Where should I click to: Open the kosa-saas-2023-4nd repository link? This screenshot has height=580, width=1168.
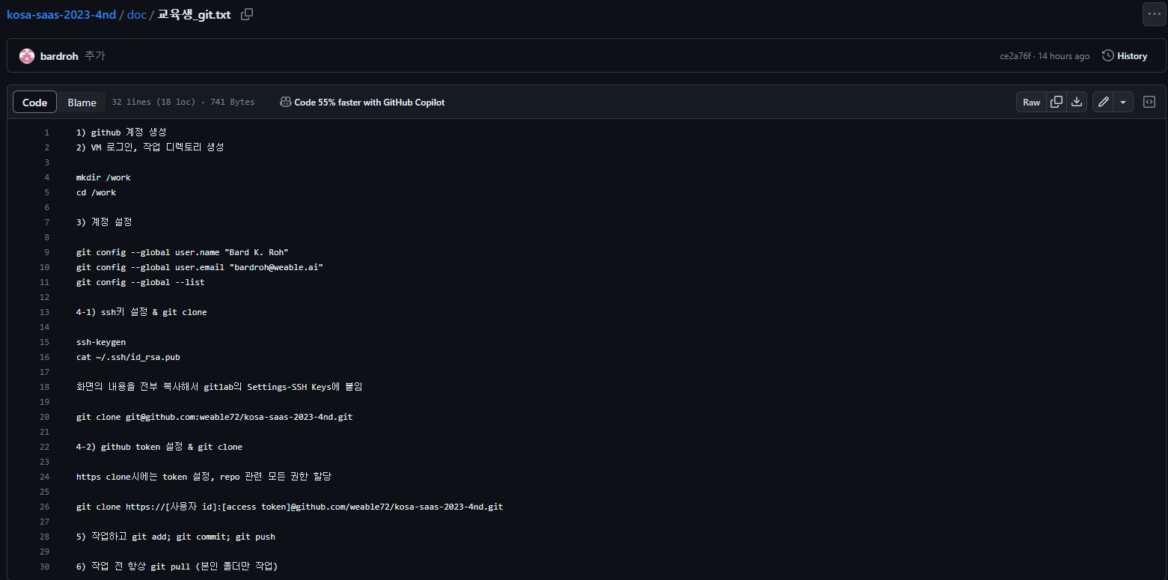point(61,14)
